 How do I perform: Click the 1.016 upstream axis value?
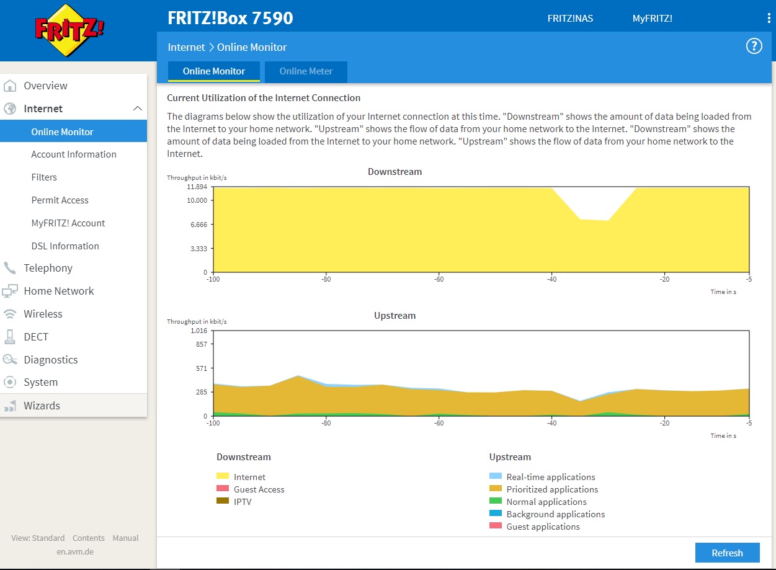click(x=198, y=331)
